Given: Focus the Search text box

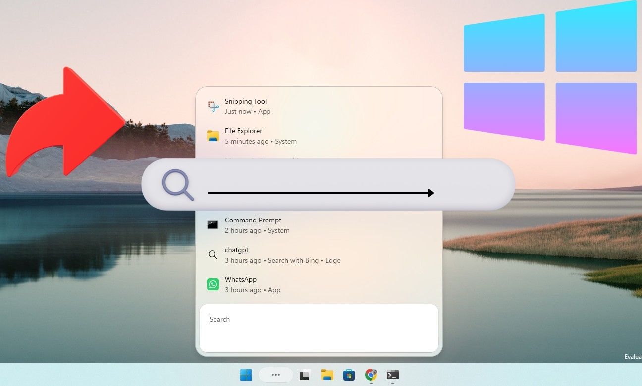Looking at the screenshot, I should coord(319,328).
